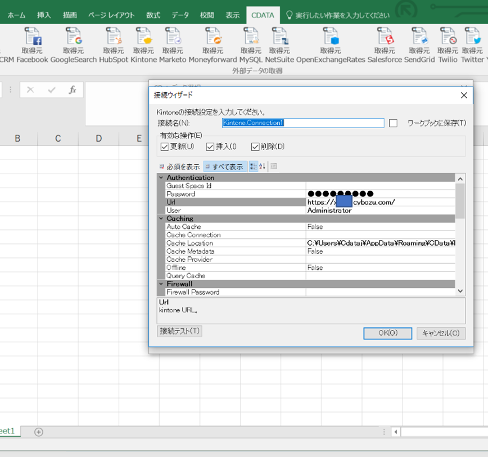The width and height of the screenshot is (488, 457).
Task: Select the Twilio data source icon
Action: [x=446, y=39]
